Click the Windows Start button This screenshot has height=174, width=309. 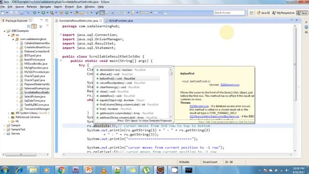coord(5,170)
